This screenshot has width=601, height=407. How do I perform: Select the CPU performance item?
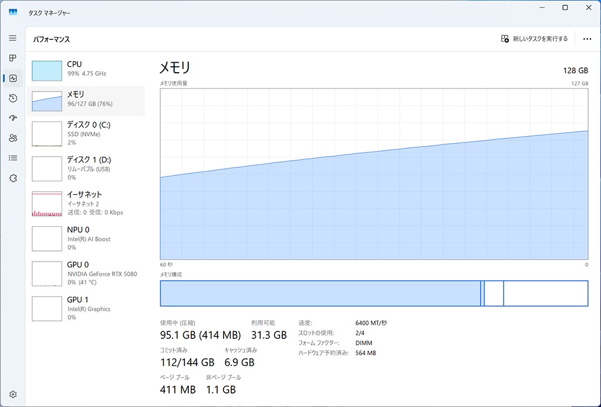pyautogui.click(x=86, y=69)
